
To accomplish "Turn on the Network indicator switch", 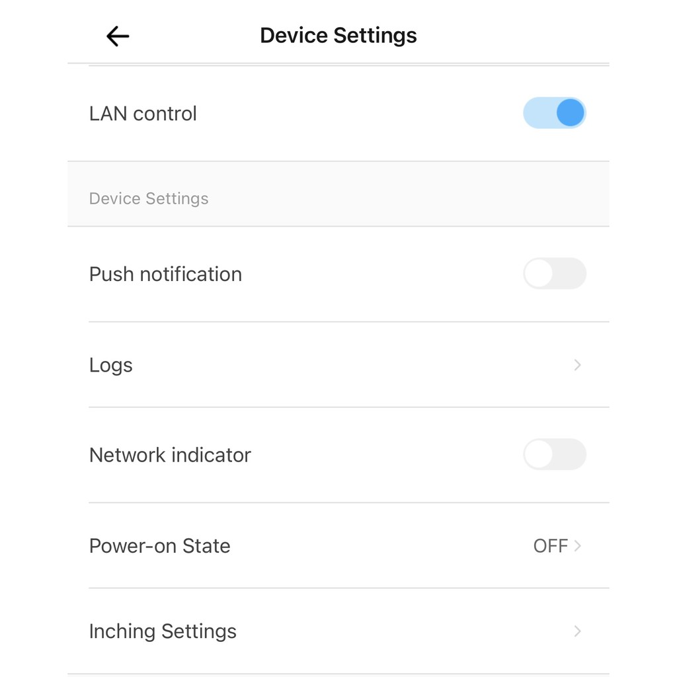I will 554,455.
